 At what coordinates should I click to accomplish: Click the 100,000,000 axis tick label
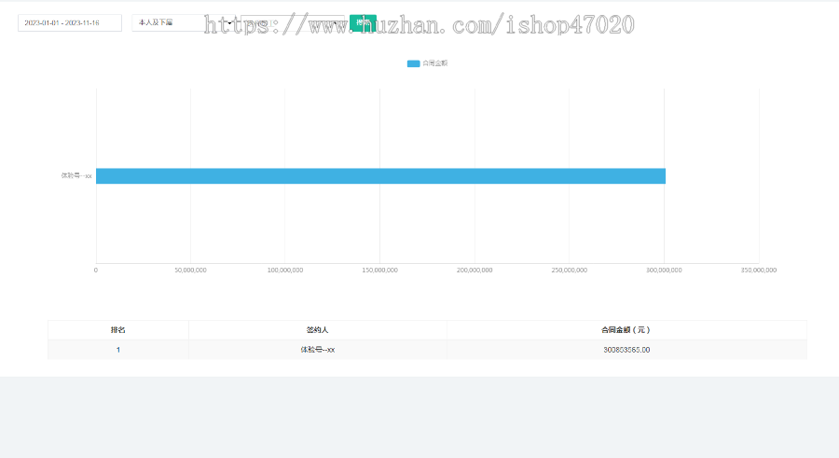pos(285,270)
